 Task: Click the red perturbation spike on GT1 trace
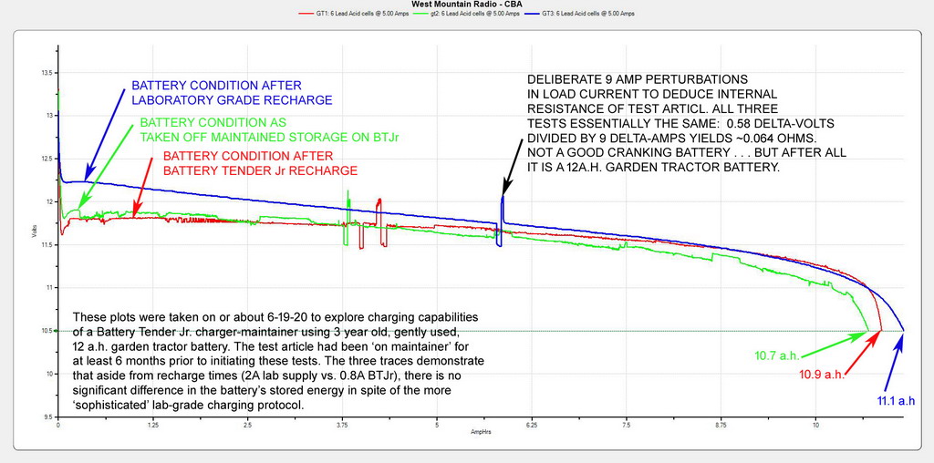379,205
